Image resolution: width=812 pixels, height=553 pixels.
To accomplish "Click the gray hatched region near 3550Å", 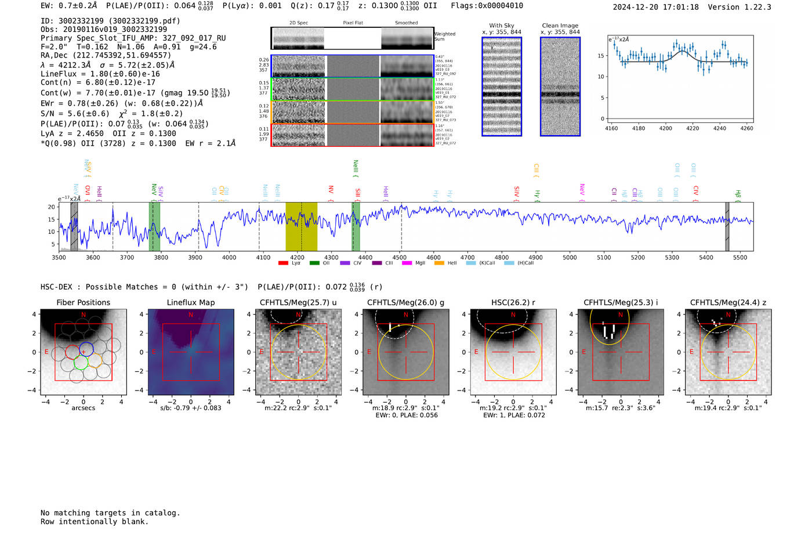I will [74, 227].
